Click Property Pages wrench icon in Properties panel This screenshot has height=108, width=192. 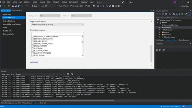coord(164,50)
